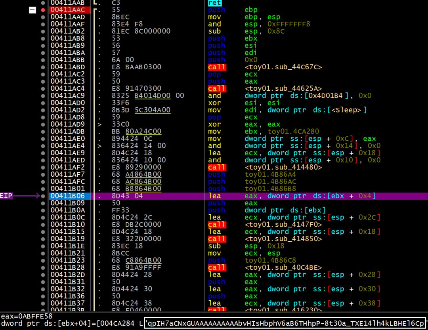Click the cyan ret mnemonic
Image resolution: width=428 pixels, height=330 pixels.
215,3
